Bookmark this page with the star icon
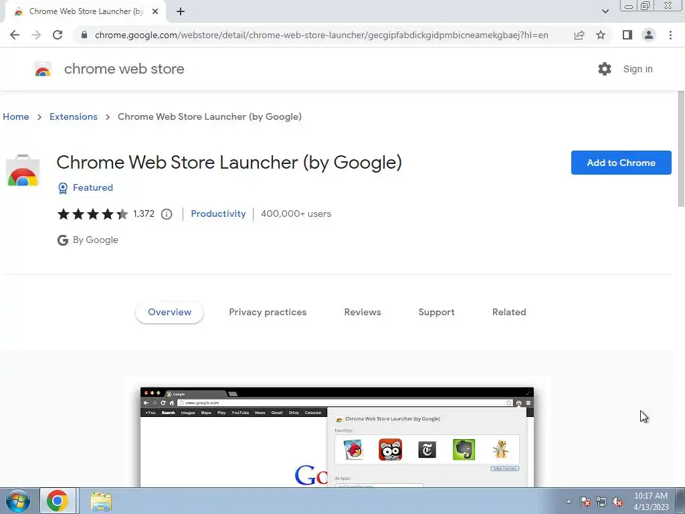The image size is (685, 514). point(601,35)
